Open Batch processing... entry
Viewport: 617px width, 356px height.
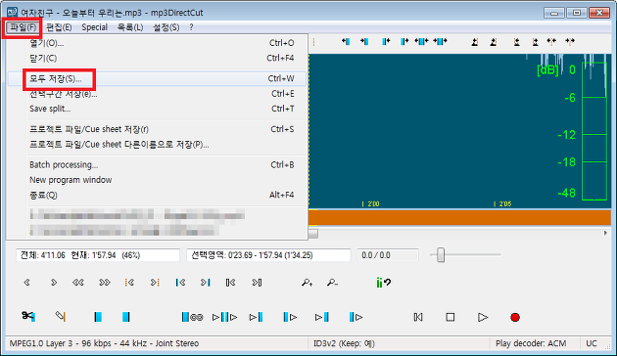point(157,165)
